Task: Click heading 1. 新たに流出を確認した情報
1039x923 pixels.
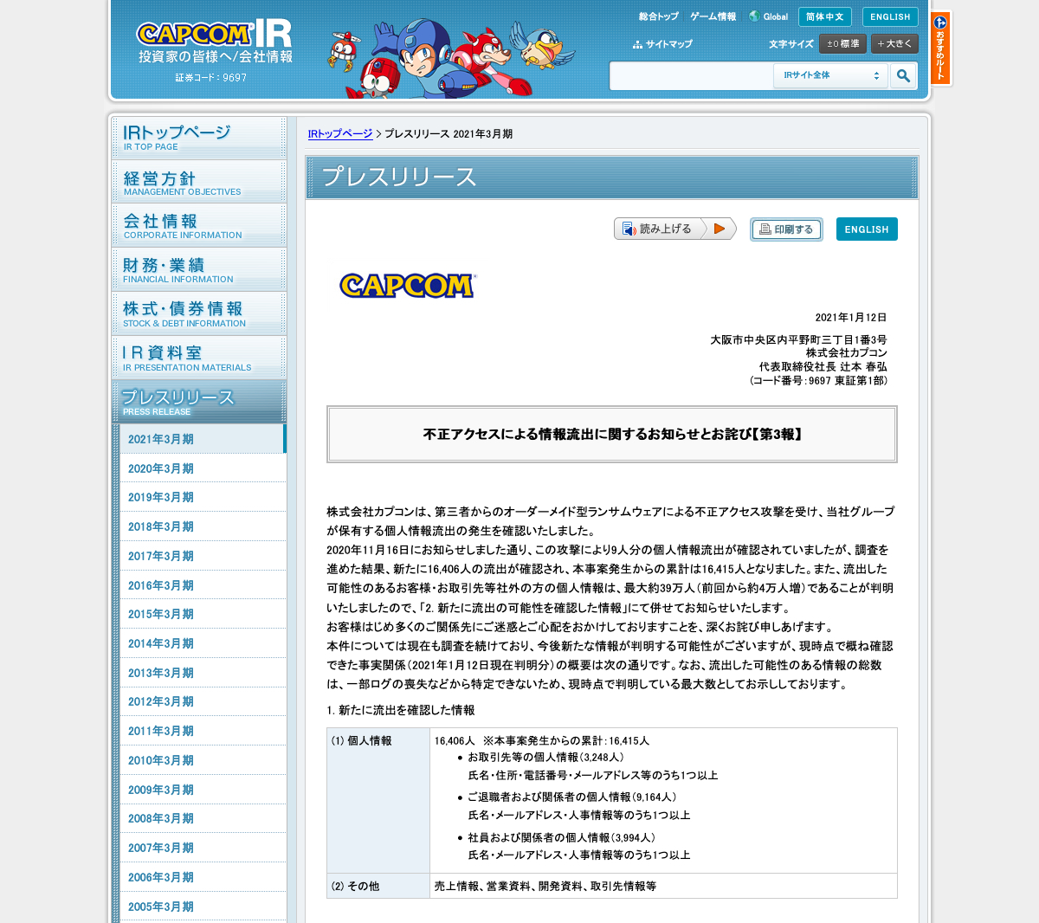Action: point(401,710)
